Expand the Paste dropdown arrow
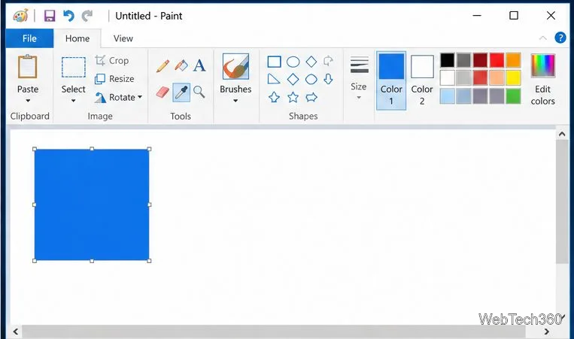The image size is (574, 339). click(x=28, y=101)
